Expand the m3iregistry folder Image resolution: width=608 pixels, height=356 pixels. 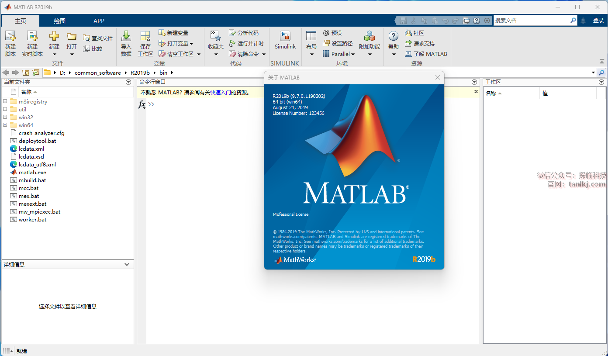pyautogui.click(x=5, y=101)
